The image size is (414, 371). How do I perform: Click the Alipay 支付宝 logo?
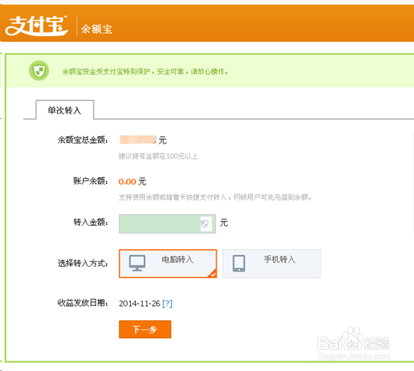37,25
